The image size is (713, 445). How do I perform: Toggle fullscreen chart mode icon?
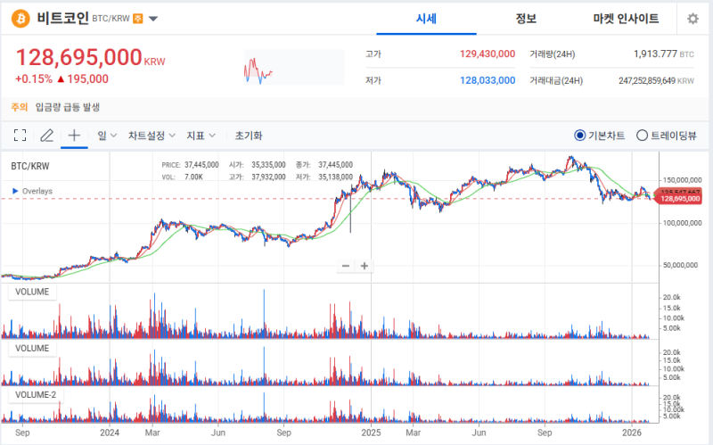coord(20,136)
